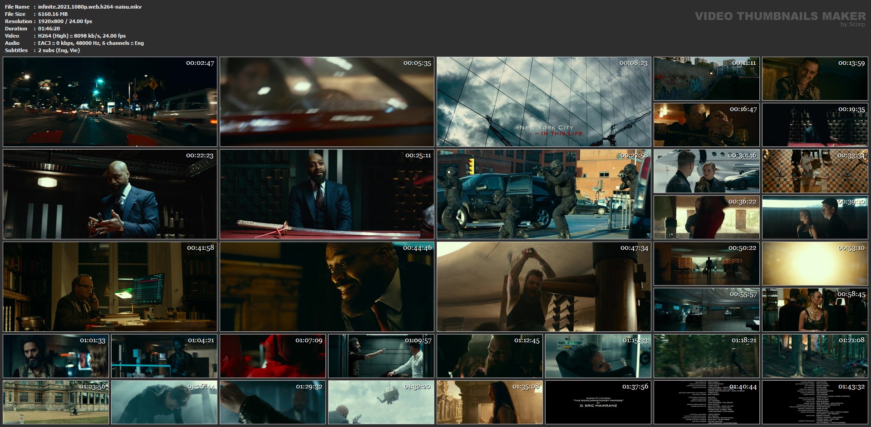The image size is (871, 427).
Task: Select the wristwatch frame 01:29:32
Action: [x=273, y=403]
